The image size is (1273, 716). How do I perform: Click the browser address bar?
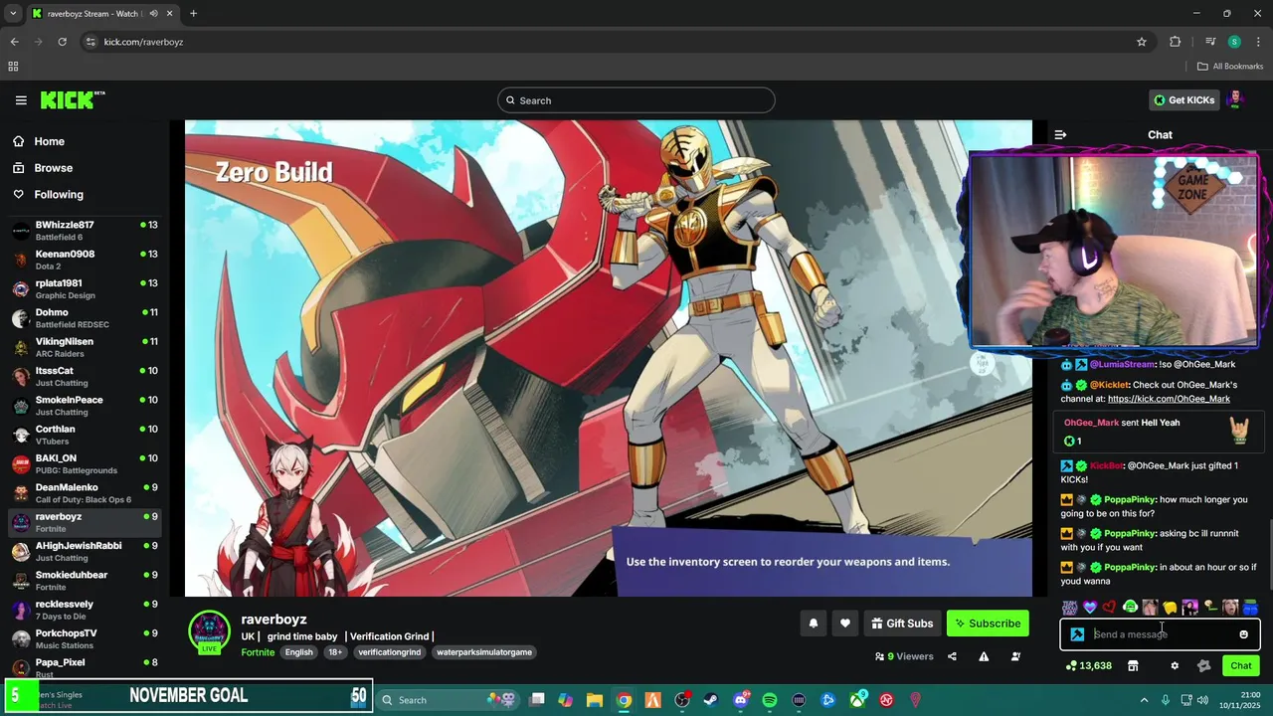pos(617,42)
